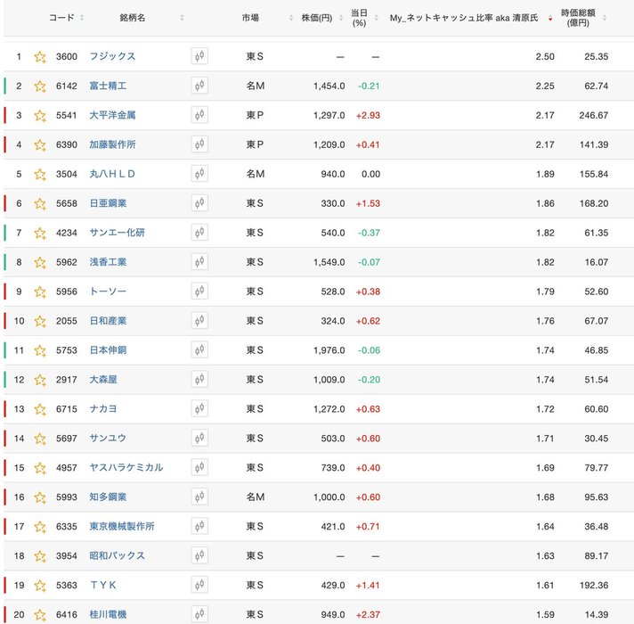The height and width of the screenshot is (624, 634).
Task: Click the 市場 column header
Action: pyautogui.click(x=250, y=18)
